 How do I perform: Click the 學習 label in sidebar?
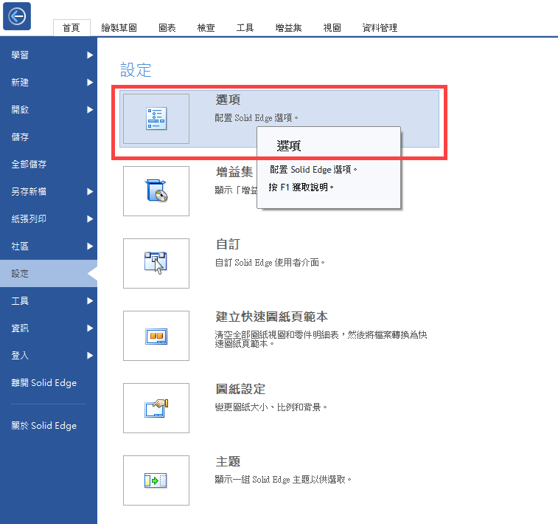(x=20, y=55)
